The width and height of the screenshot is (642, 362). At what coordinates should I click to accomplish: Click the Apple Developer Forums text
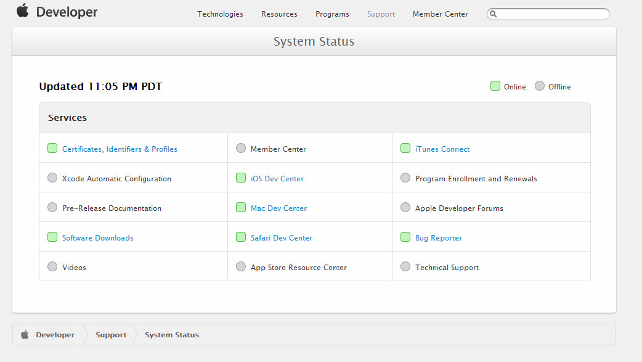point(459,208)
